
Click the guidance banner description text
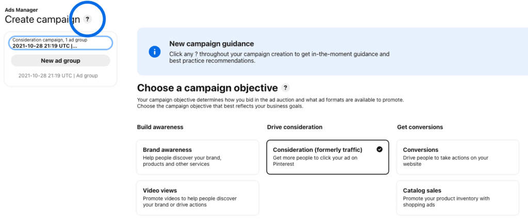(x=279, y=58)
